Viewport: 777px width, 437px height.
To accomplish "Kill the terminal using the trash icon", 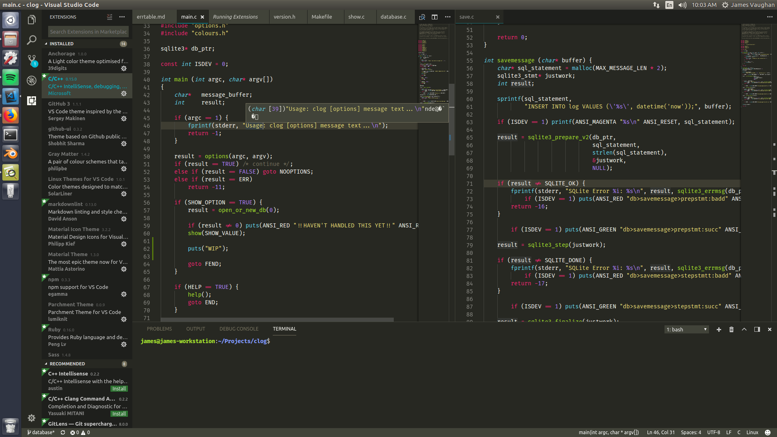I will [731, 329].
